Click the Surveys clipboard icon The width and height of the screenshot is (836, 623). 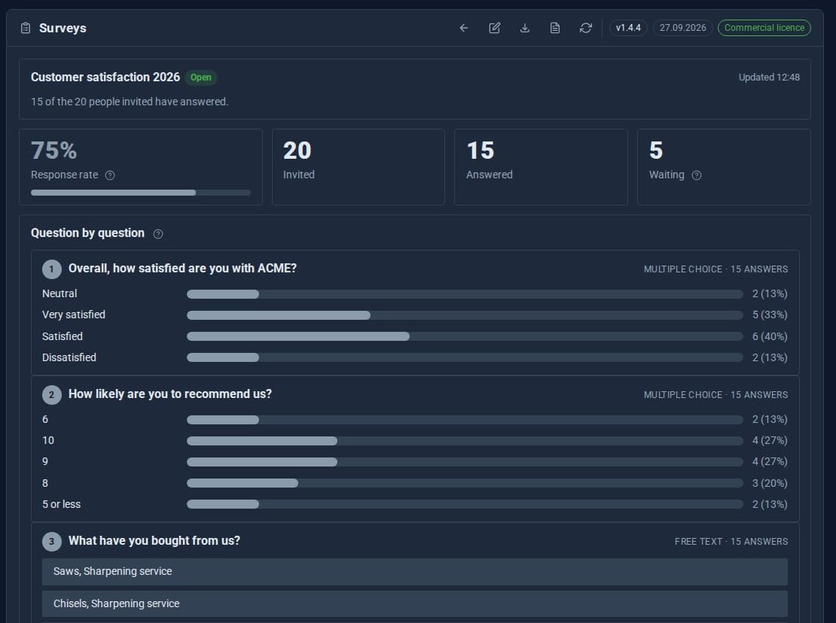point(26,28)
